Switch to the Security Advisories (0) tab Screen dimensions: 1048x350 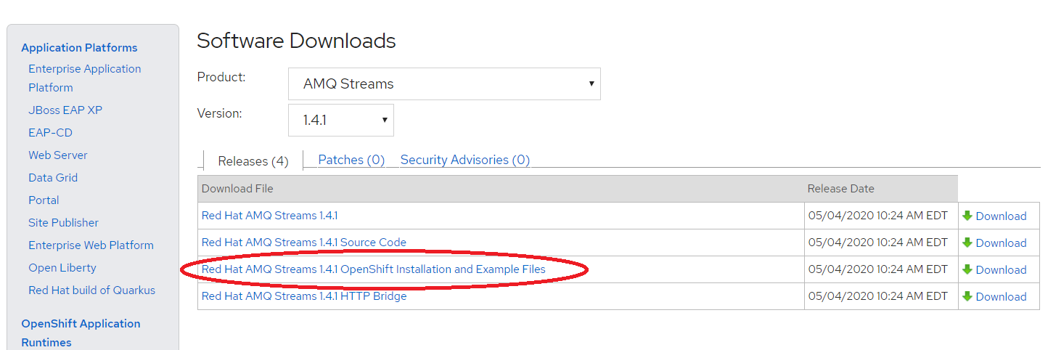(465, 160)
